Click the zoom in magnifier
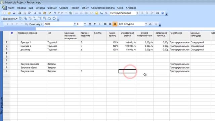This screenshot has height=121, width=215. [x=142, y=13]
